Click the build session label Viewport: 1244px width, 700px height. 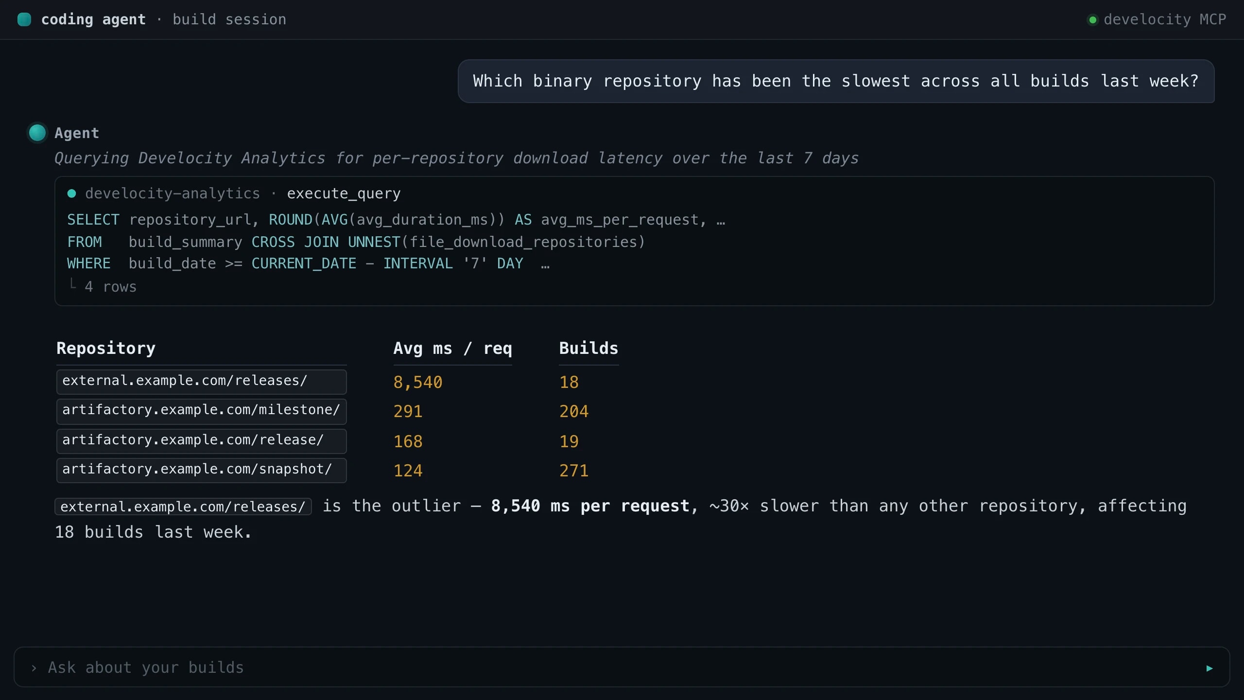point(229,19)
